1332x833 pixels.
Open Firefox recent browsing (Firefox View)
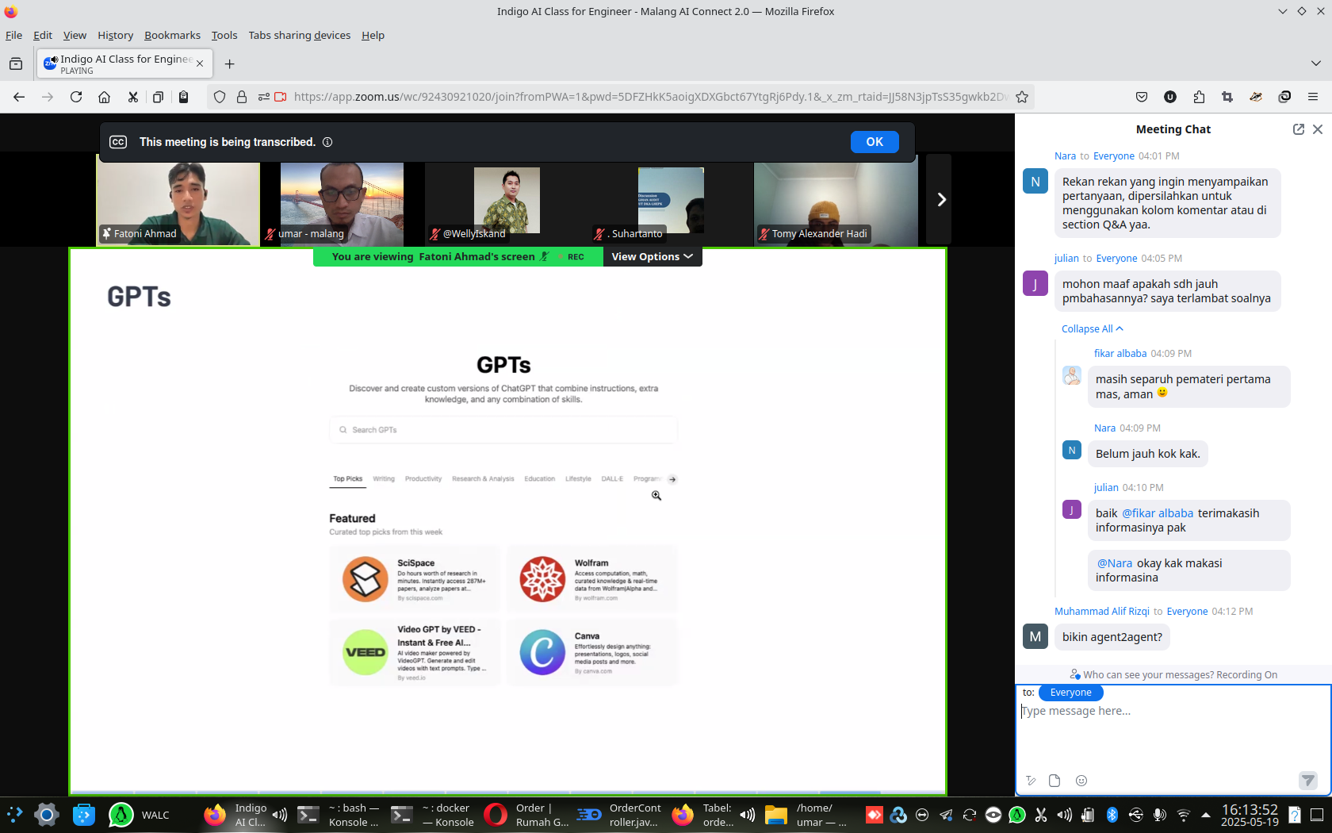[x=16, y=64]
